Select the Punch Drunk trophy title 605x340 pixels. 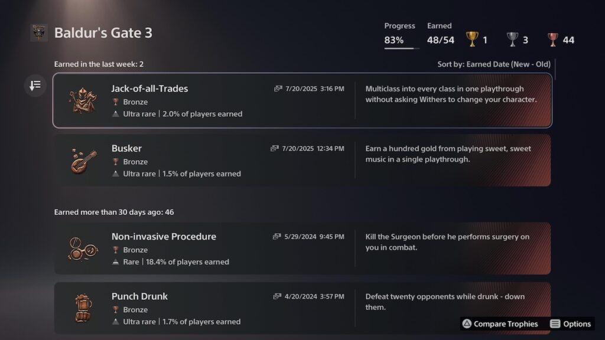(x=139, y=296)
